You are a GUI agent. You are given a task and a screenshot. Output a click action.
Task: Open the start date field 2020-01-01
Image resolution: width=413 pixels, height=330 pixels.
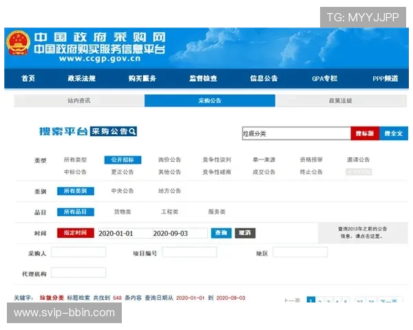125,234
